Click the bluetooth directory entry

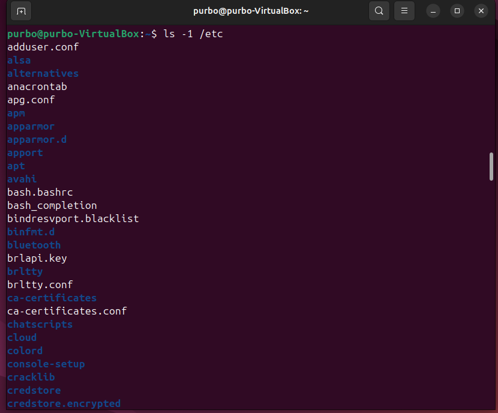[x=34, y=246]
